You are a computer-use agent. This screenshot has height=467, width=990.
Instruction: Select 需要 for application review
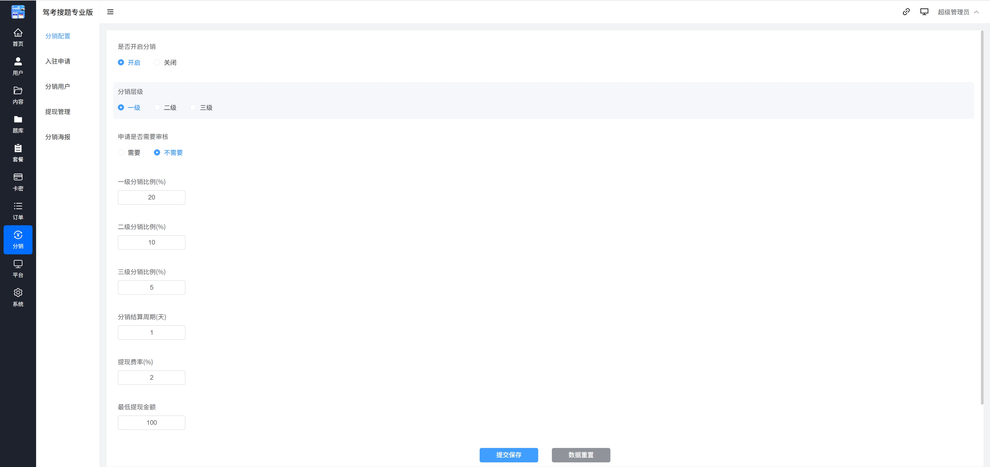[129, 153]
